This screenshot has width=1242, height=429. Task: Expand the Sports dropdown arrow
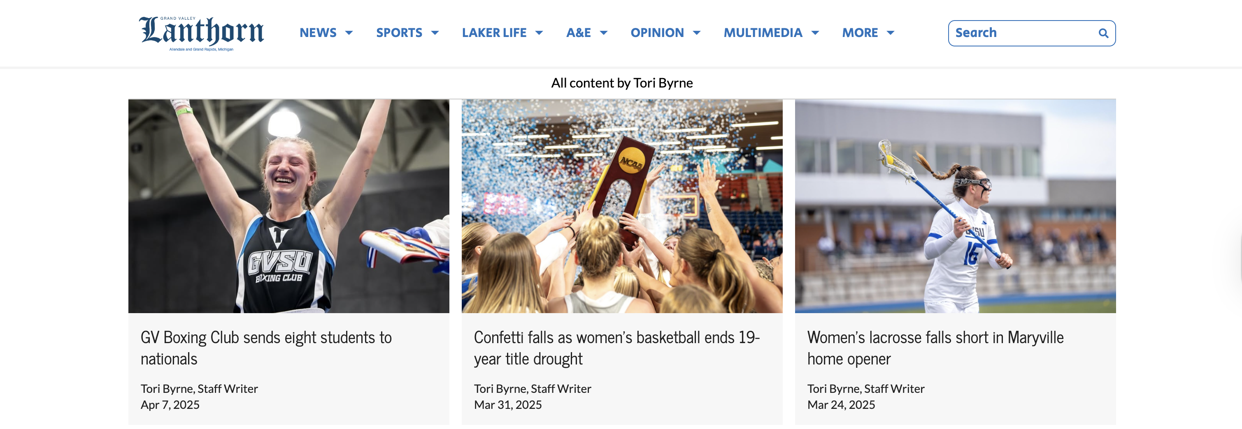click(435, 33)
